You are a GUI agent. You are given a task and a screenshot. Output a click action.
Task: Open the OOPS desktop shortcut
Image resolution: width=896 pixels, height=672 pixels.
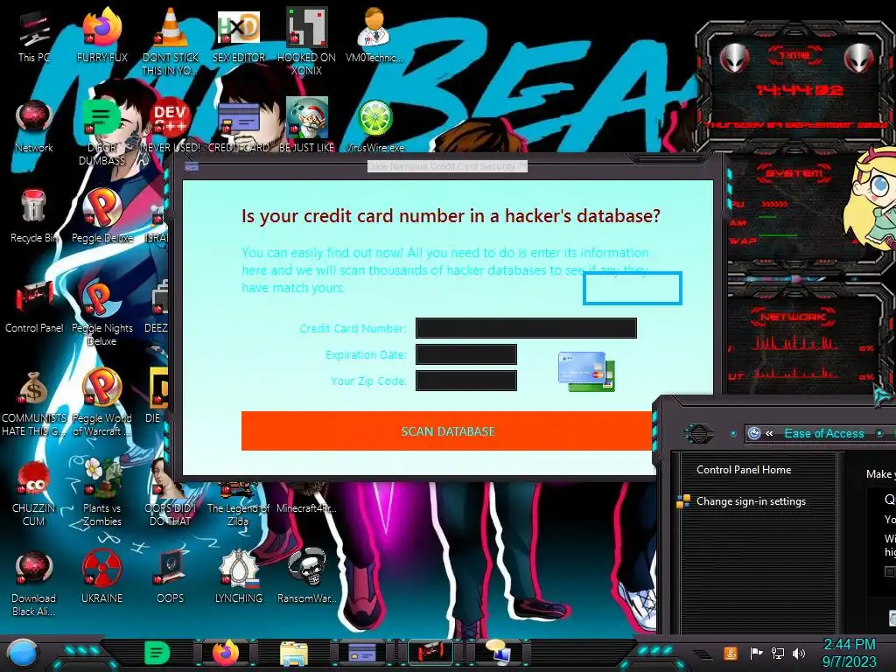point(170,577)
